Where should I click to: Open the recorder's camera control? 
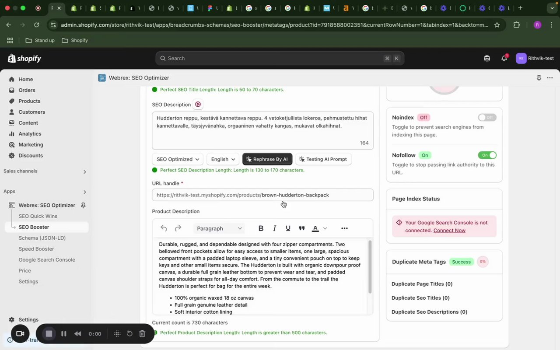(20, 334)
